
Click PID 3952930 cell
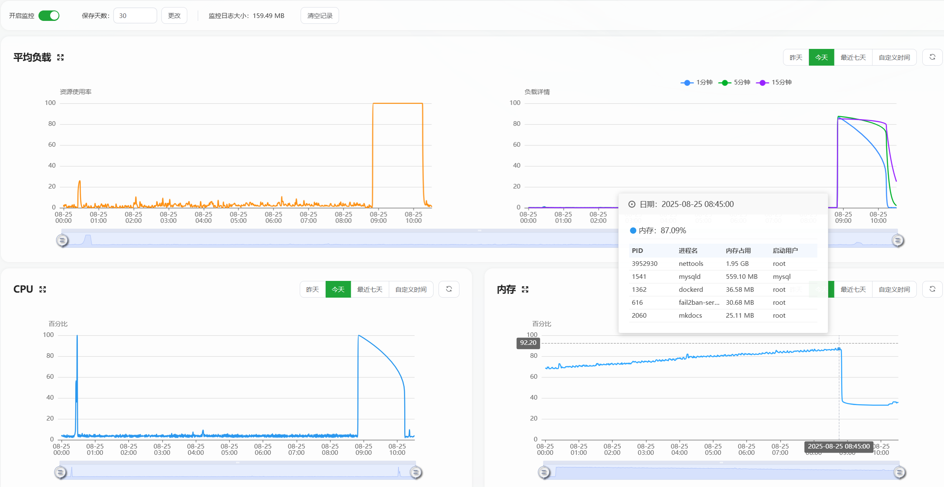click(x=645, y=264)
